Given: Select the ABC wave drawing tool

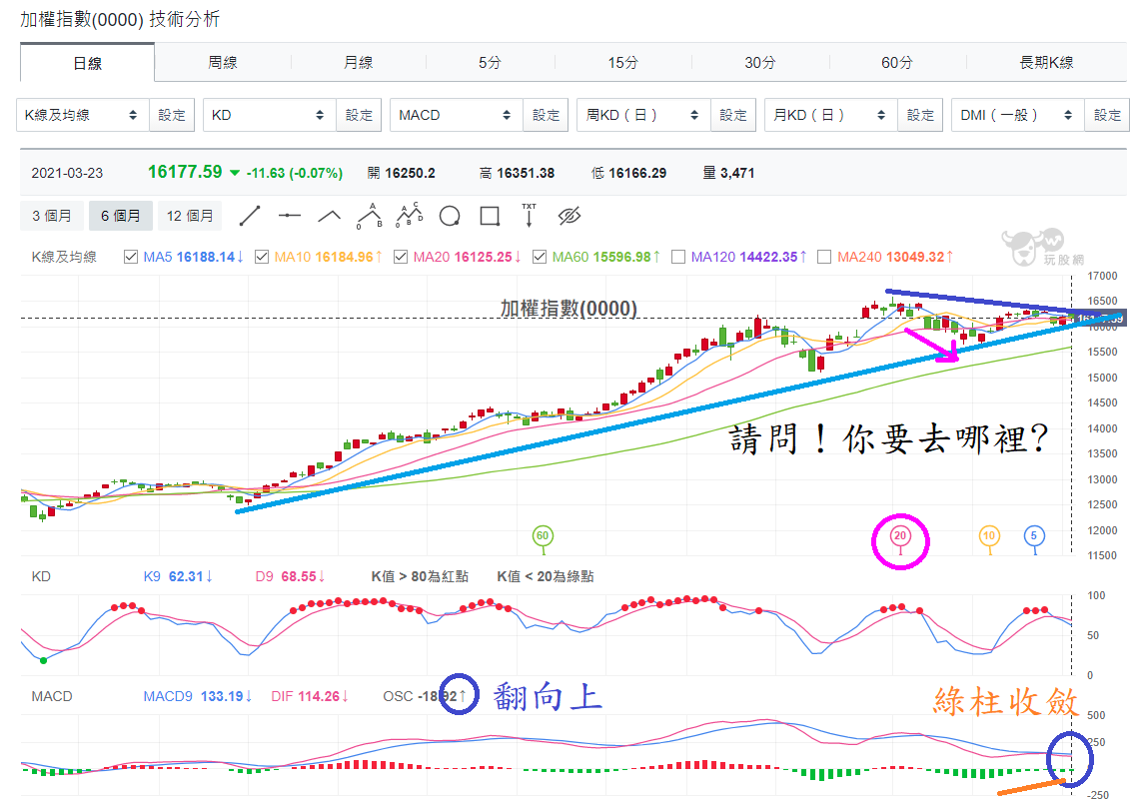Looking at the screenshot, I should point(369,216).
